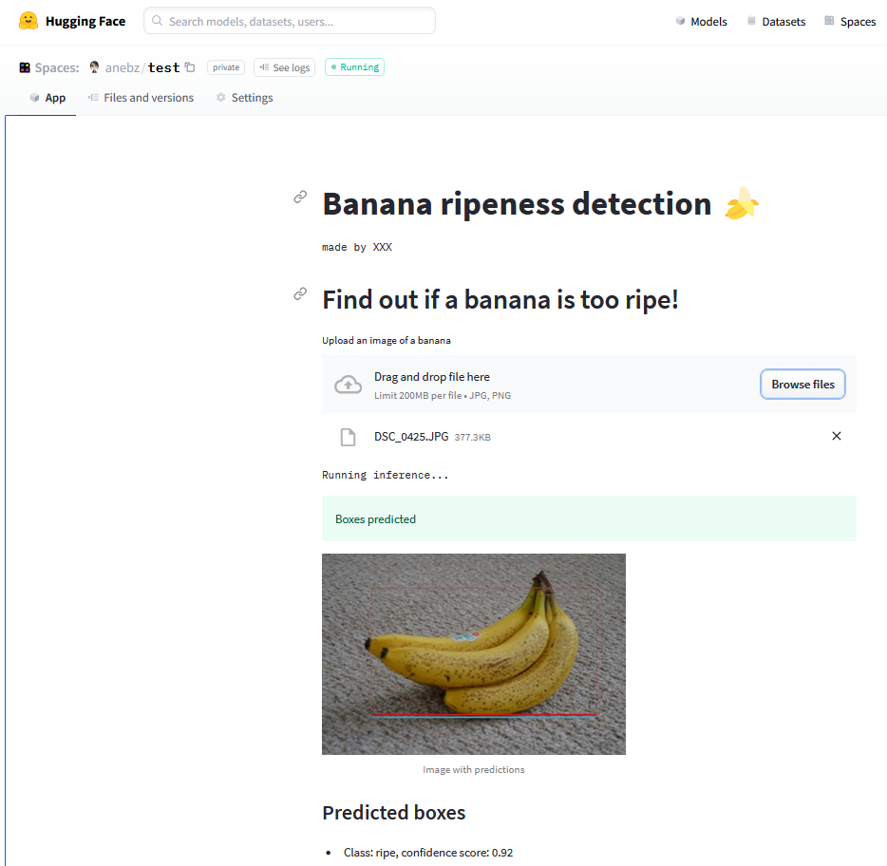
Task: Open the Settings tab
Action: (244, 97)
